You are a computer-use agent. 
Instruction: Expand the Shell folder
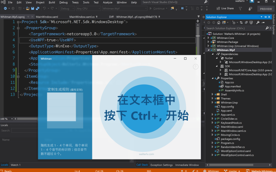tap(213, 94)
